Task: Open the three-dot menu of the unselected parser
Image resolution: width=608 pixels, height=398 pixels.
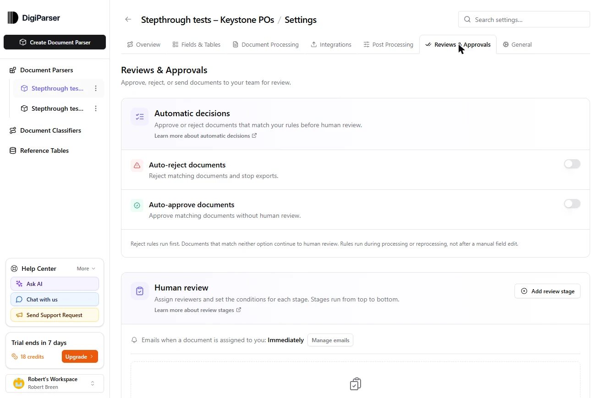Action: pos(96,109)
